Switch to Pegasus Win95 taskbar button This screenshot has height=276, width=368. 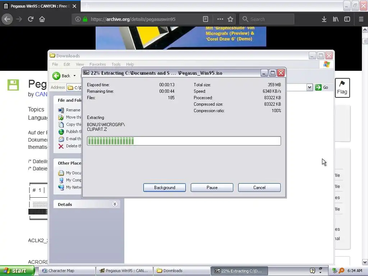(124, 271)
